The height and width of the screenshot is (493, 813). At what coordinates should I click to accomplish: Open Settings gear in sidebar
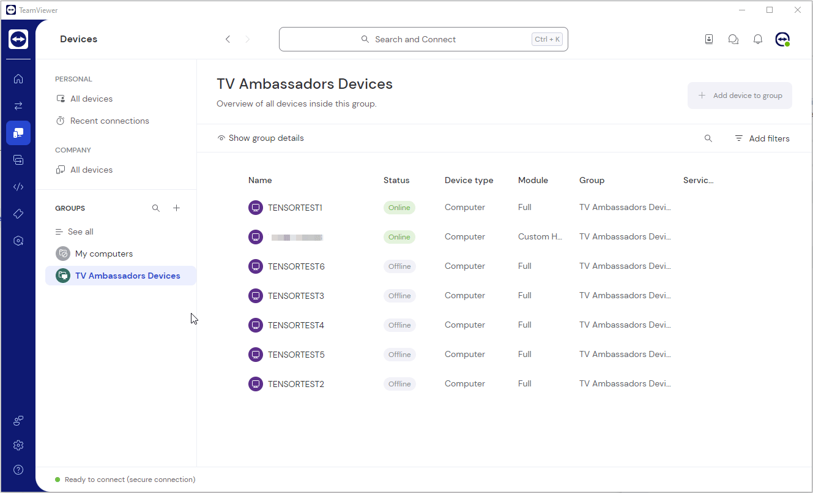(18, 445)
